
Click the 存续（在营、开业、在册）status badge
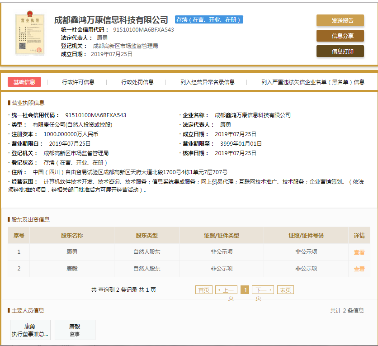coord(210,20)
